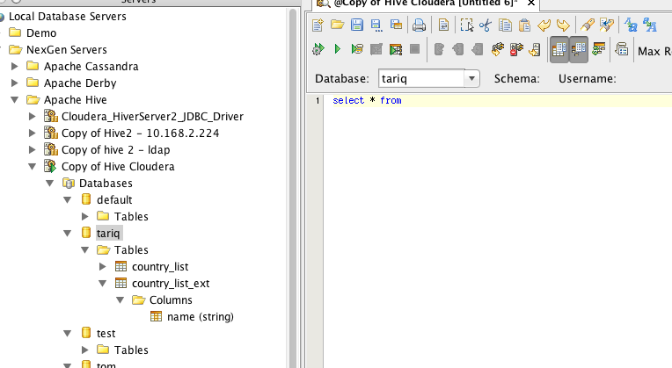Click the find and replace icon

point(606,25)
